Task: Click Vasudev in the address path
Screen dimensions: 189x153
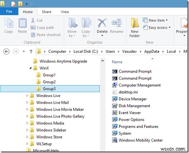Action: [x=129, y=52]
